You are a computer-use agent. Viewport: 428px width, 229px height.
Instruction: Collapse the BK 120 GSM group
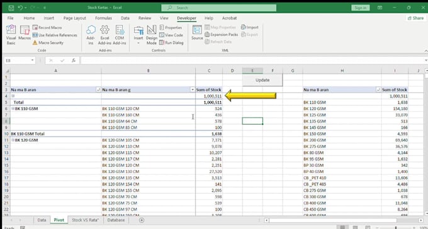pyautogui.click(x=13, y=140)
